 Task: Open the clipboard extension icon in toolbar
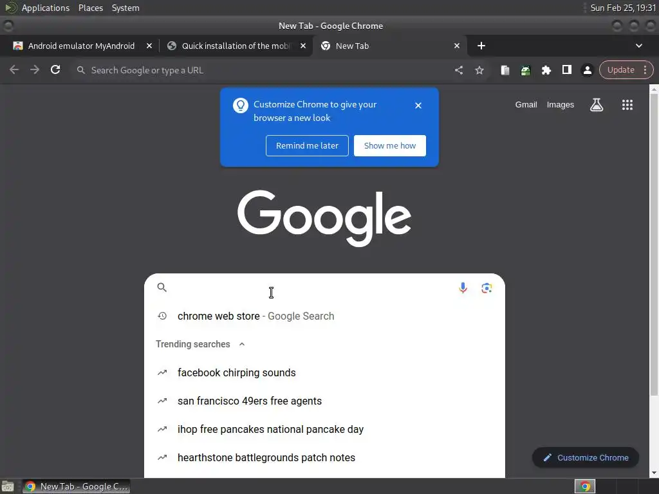tap(505, 70)
